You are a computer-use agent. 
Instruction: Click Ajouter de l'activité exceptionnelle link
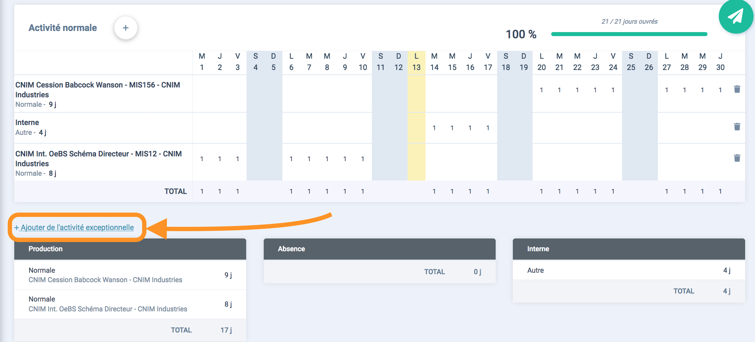[x=74, y=228]
